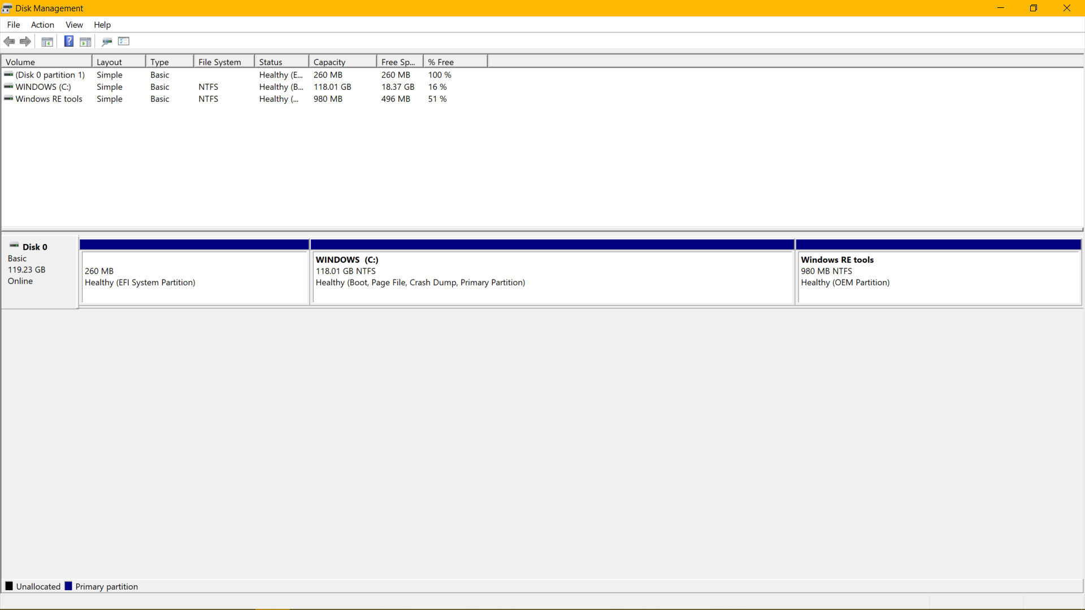Open the View menu
The width and height of the screenshot is (1085, 610).
tap(74, 25)
